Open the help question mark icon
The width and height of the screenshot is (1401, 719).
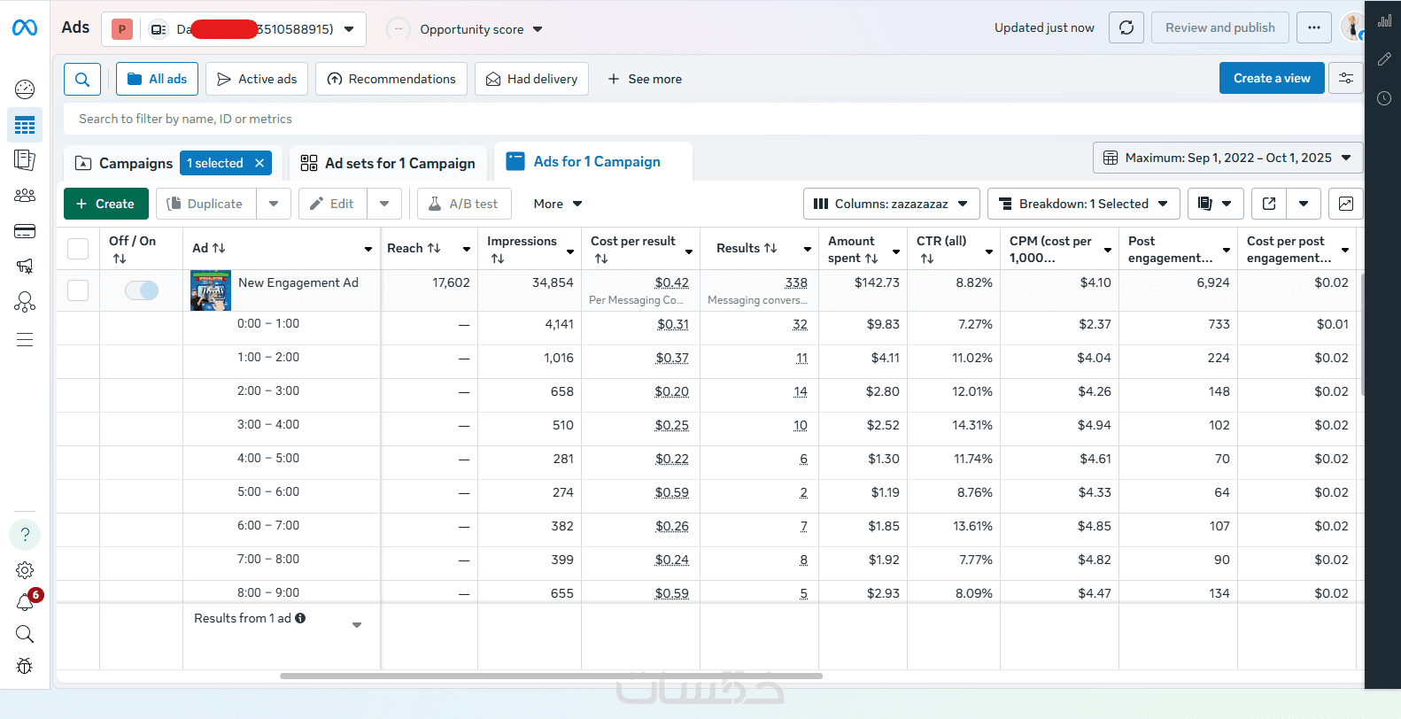25,534
